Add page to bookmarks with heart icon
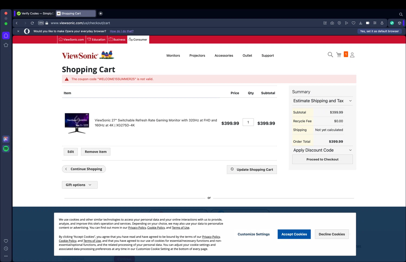The image size is (406, 262). 353,23
